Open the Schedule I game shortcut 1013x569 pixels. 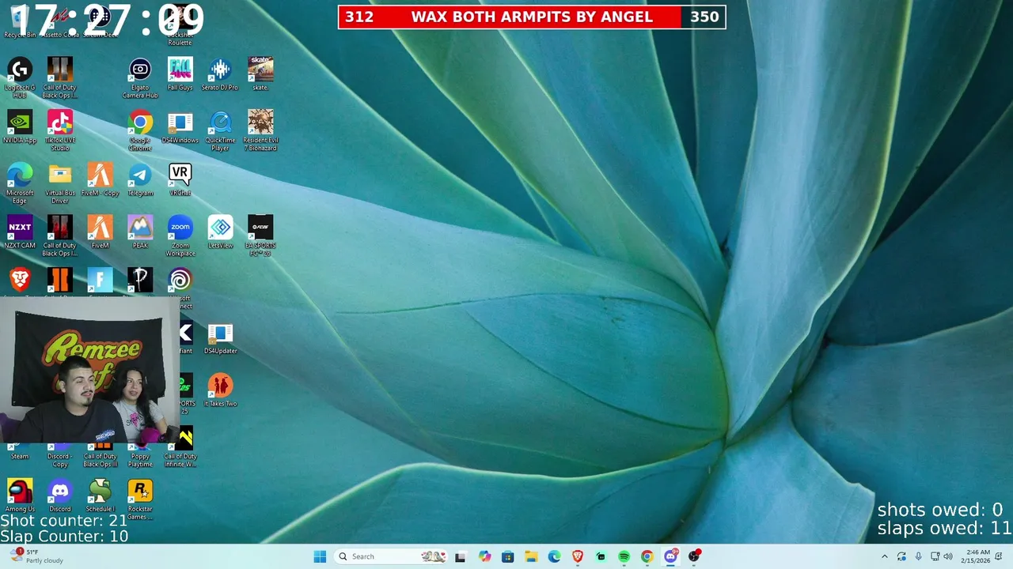pos(100,496)
